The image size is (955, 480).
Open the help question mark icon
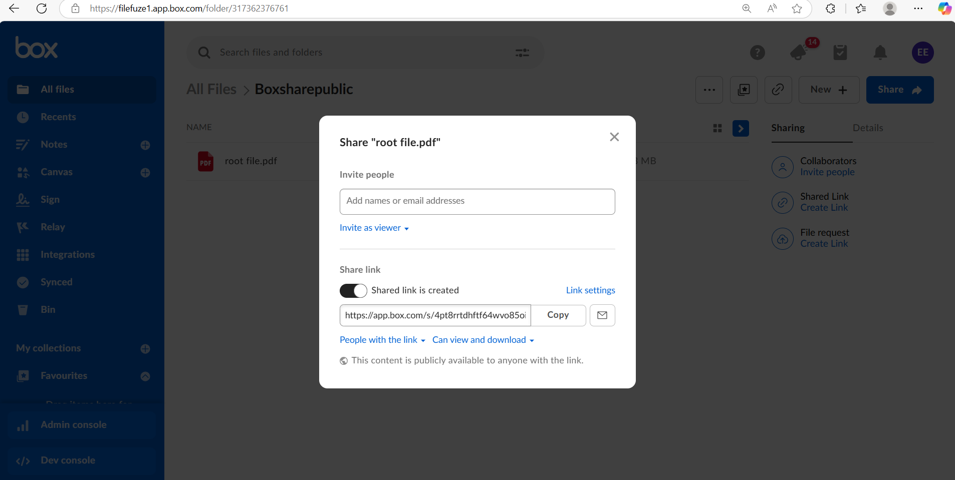pyautogui.click(x=758, y=53)
